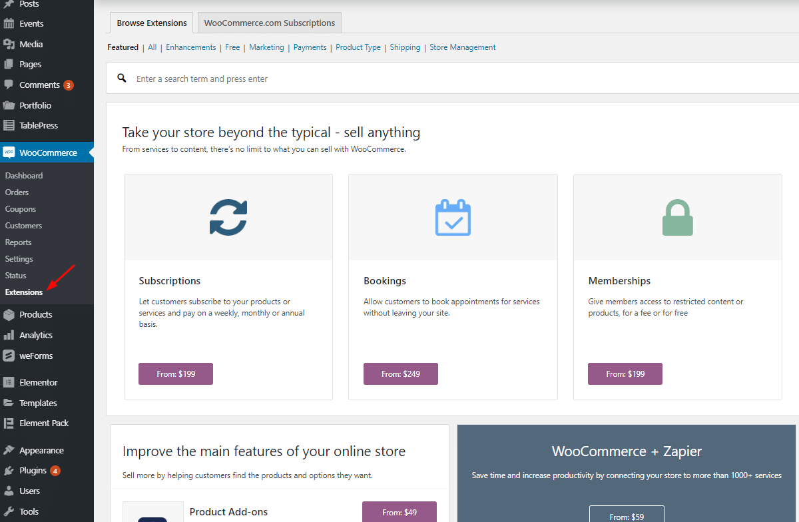This screenshot has height=522, width=799.
Task: Click the Zapier From: $59 button
Action: coord(626,515)
